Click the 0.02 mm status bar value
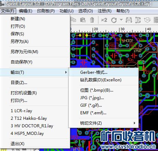The image size is (158, 151). pyautogui.click(x=19, y=149)
